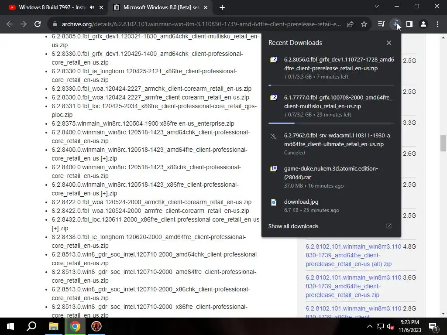
Task: Go forward in browser history
Action: 24,24
